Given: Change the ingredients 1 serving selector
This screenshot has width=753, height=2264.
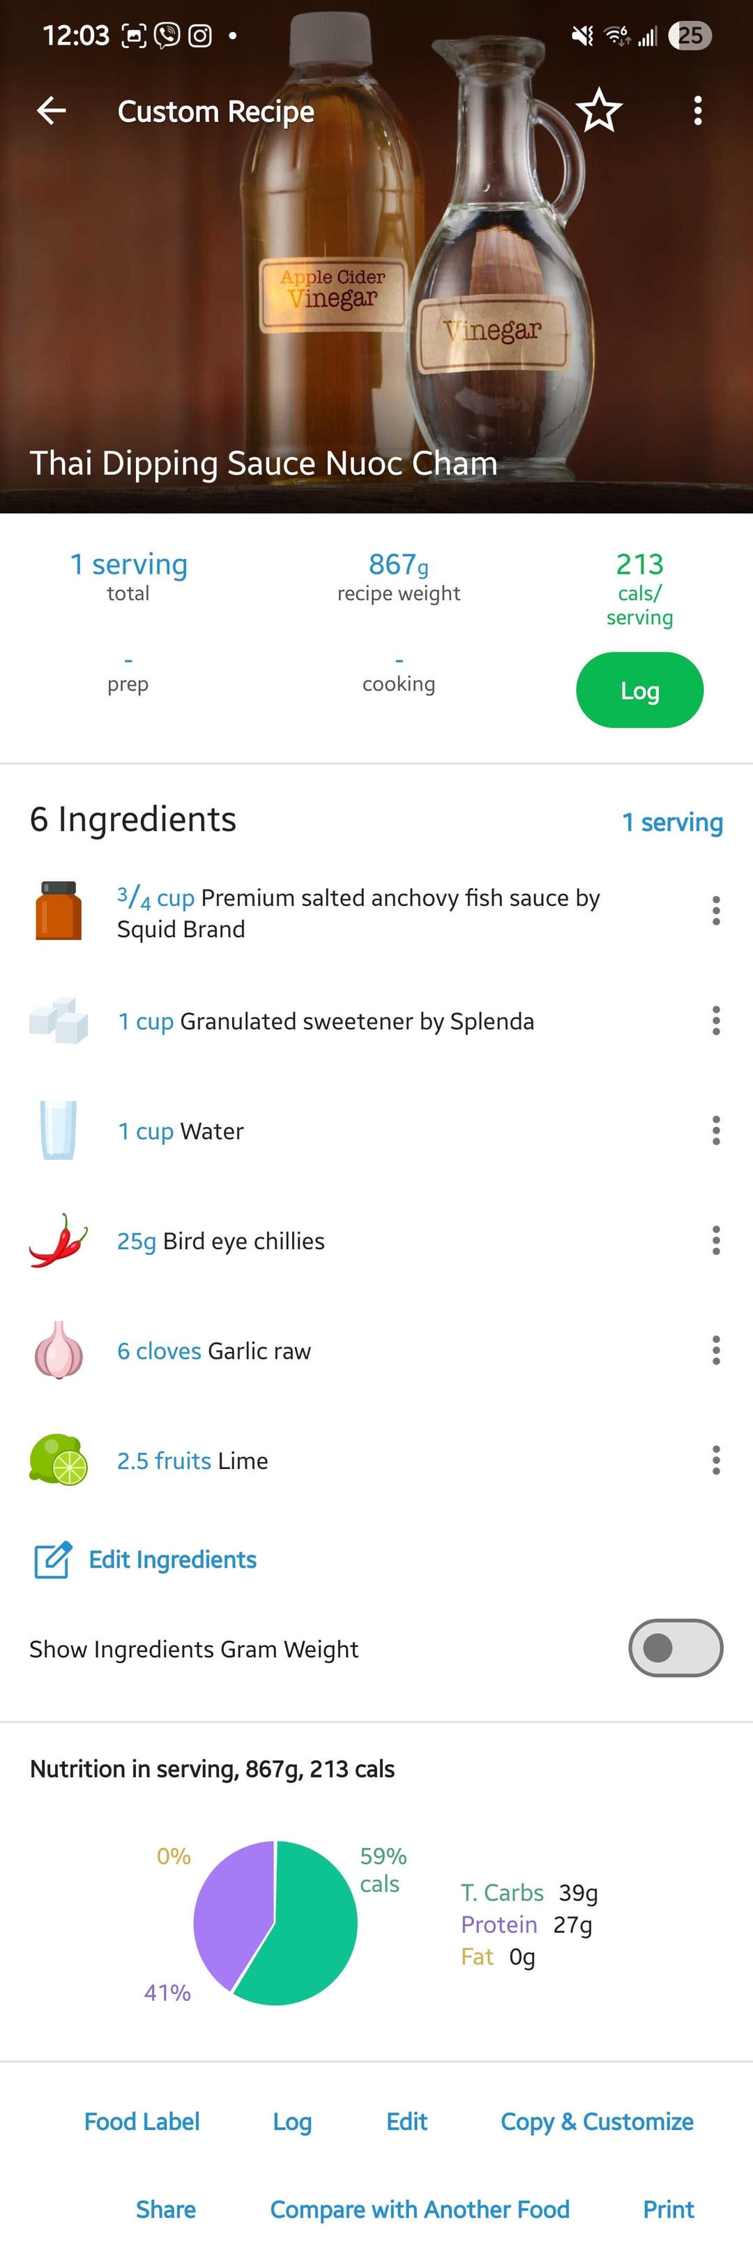Looking at the screenshot, I should click(672, 823).
